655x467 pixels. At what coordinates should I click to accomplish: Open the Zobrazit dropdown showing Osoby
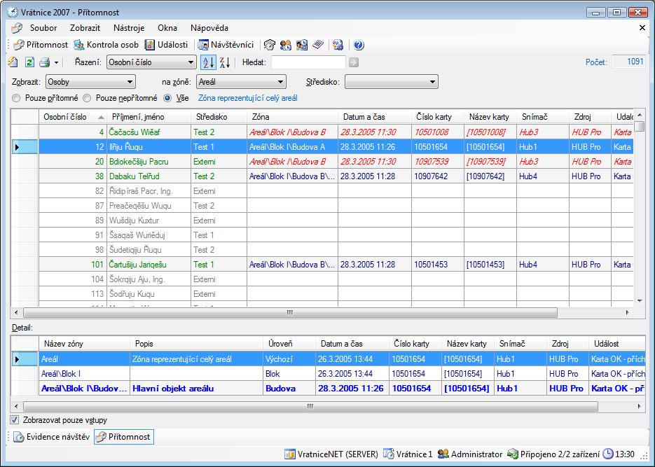coord(90,82)
